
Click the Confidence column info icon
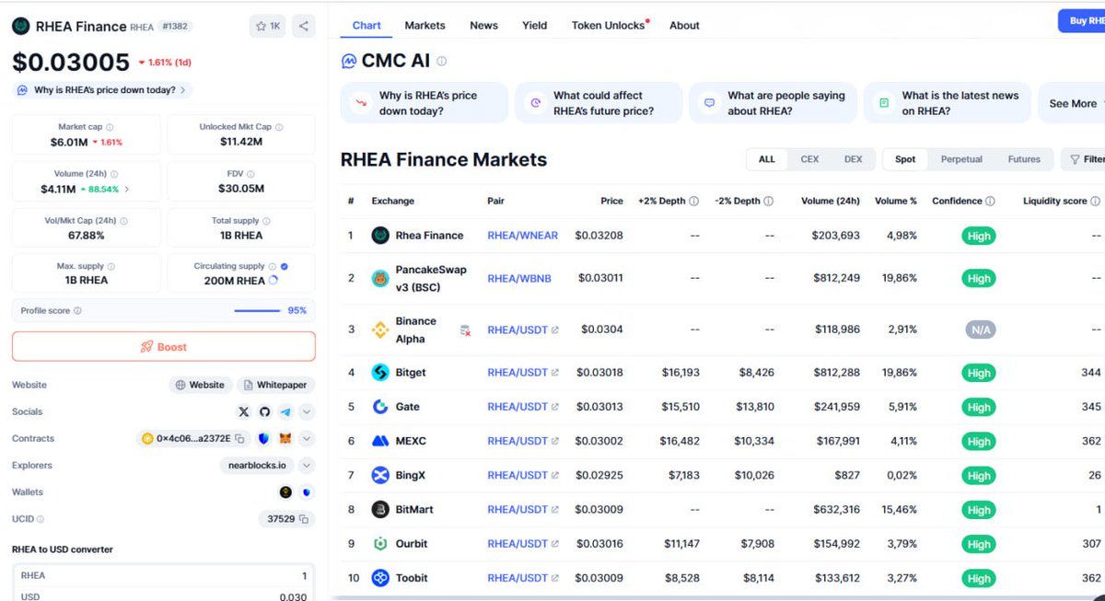point(990,201)
